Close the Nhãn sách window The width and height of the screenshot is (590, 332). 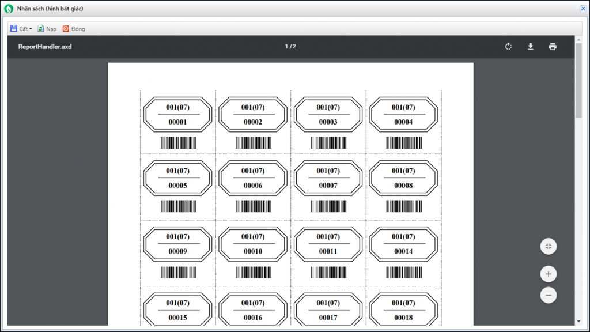coord(583,9)
